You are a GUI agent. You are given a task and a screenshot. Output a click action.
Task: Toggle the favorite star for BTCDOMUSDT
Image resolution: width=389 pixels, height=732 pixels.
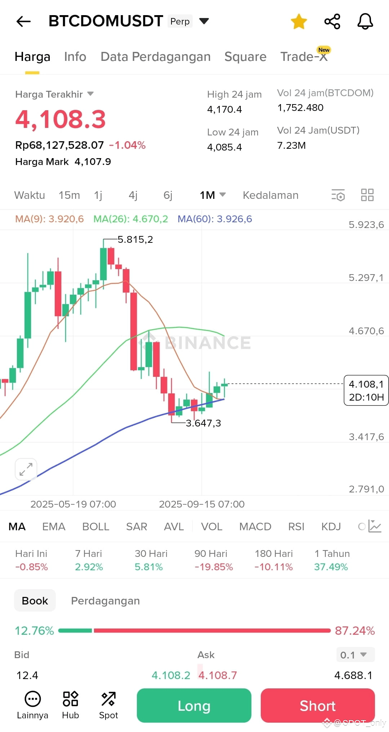coord(299,22)
